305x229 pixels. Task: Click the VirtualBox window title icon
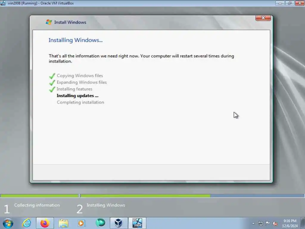pos(3,3)
